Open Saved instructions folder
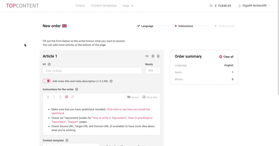Viewport: 279px width, 146px height. [x=133, y=97]
